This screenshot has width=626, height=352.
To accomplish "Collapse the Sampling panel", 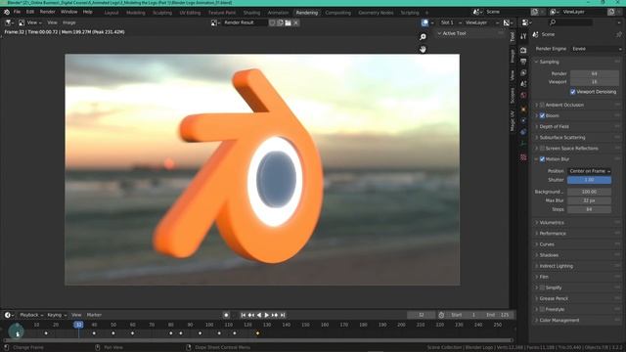I will click(x=549, y=62).
